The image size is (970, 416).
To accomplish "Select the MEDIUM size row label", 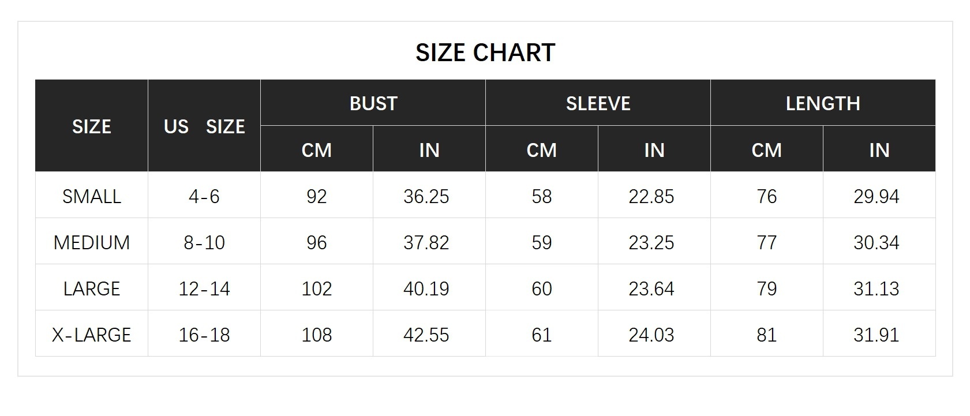I will pos(92,242).
